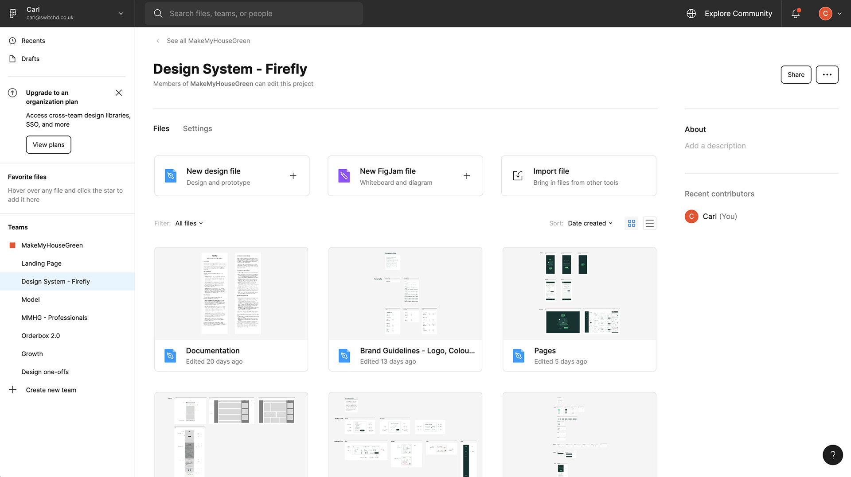Viewport: 851px width, 477px height.
Task: Open the Design one-offs project
Action: pos(67,372)
